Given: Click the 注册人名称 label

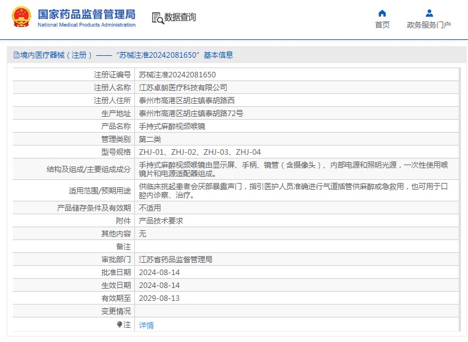Looking at the screenshot, I should [112, 88].
